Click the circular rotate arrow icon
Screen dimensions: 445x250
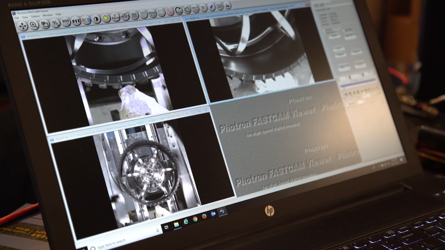click(x=178, y=10)
